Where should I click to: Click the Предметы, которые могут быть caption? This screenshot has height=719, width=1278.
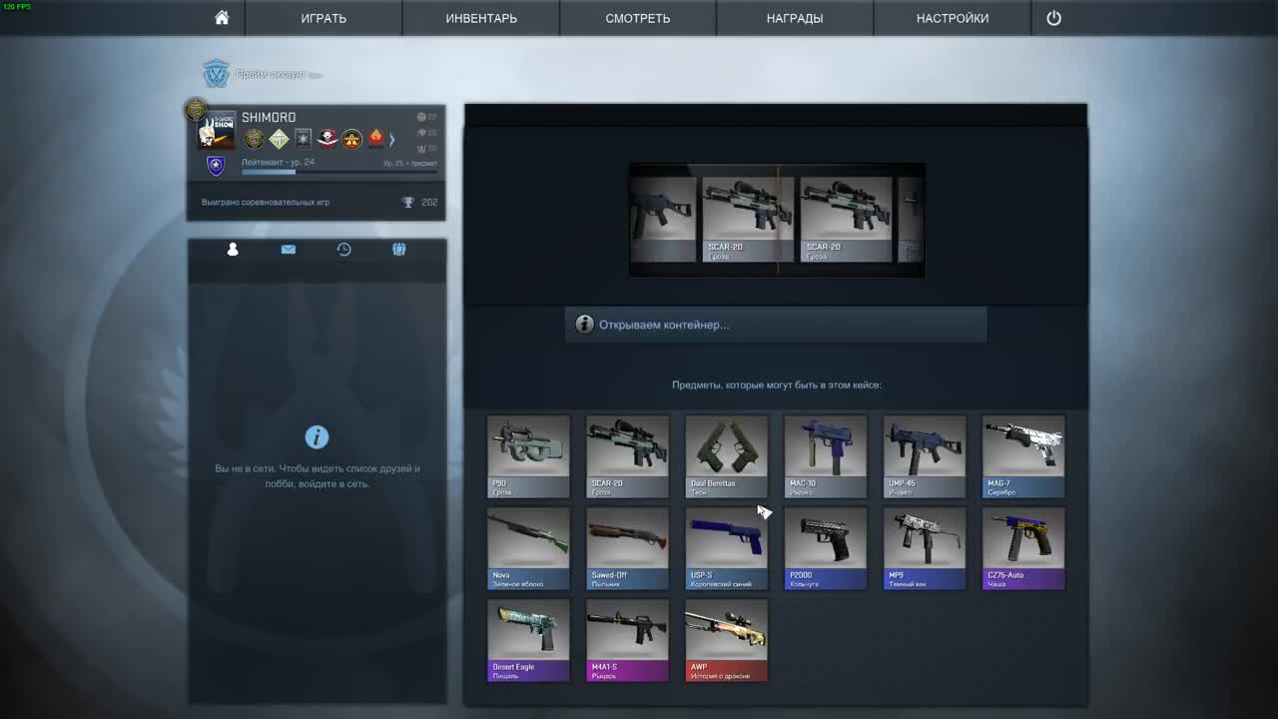[x=777, y=384]
